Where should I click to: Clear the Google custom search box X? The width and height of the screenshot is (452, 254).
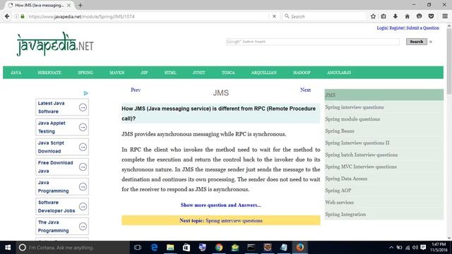[431, 42]
